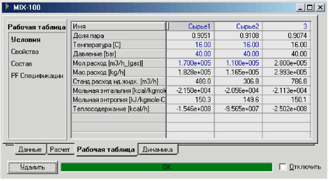Click the enthalpy value -2.113e+004
Viewport: 329px width, 181px height.
click(x=286, y=91)
